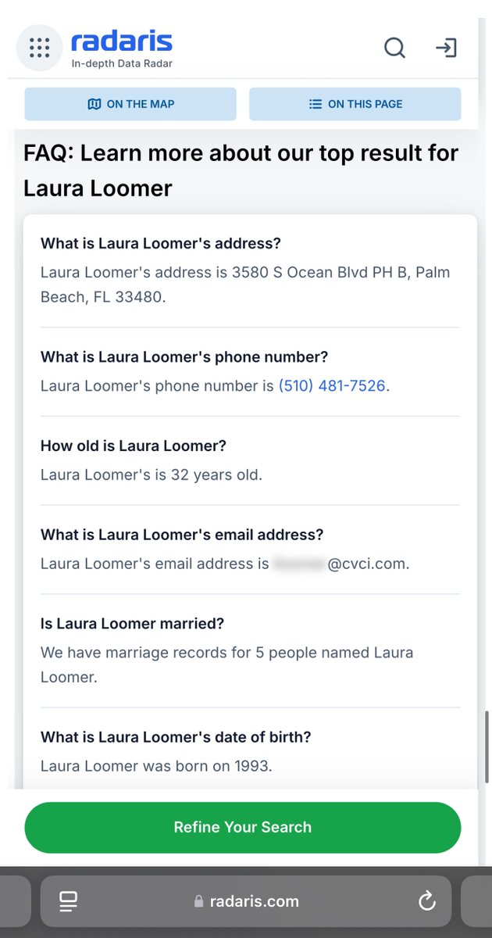Select the On The Map label
492x938 pixels.
pyautogui.click(x=141, y=104)
